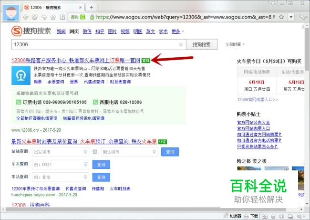Viewport: 310px width, 220px height.
Task: Toggle the sound speaker icon in status bar
Action: tap(282, 216)
